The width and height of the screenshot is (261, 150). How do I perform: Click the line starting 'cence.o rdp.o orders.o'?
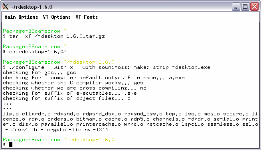point(130,119)
